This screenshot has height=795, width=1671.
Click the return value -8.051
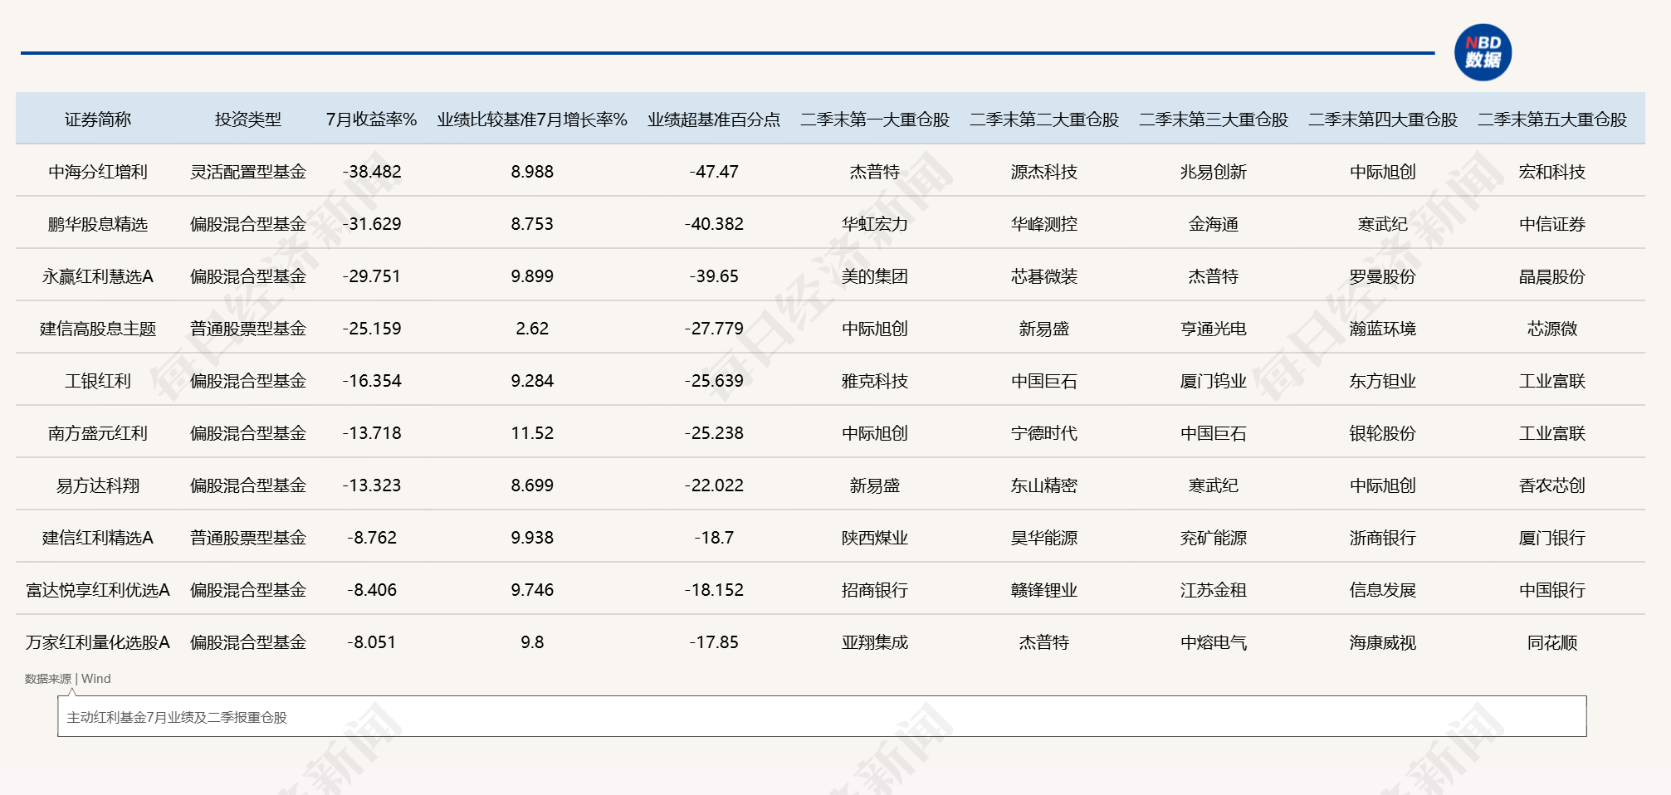click(x=372, y=642)
